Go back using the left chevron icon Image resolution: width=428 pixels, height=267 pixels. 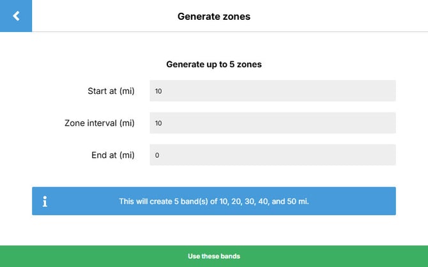pyautogui.click(x=16, y=16)
